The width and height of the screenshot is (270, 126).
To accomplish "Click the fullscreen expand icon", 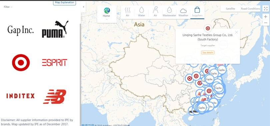I will coord(266,9).
